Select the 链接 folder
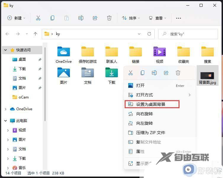This screenshot has height=178, width=223. click(136, 55)
